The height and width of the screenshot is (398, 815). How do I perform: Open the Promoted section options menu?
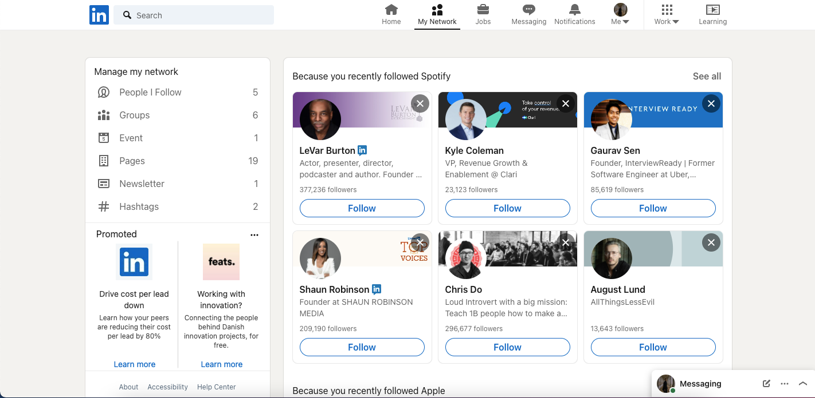point(254,234)
